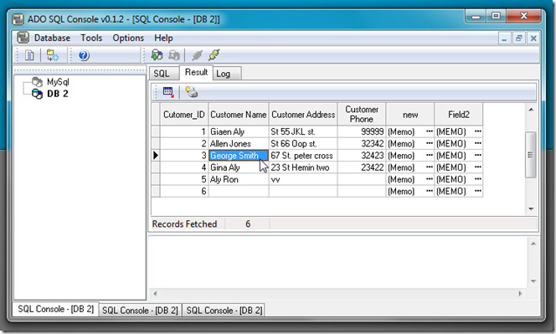The width and height of the screenshot is (556, 334).
Task: Select second SQL Console - [DB 2] bottom tab
Action: click(140, 311)
